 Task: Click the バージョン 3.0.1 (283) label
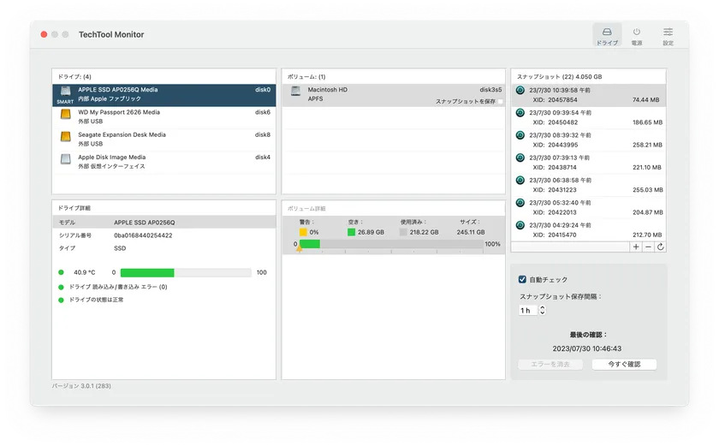tap(81, 386)
